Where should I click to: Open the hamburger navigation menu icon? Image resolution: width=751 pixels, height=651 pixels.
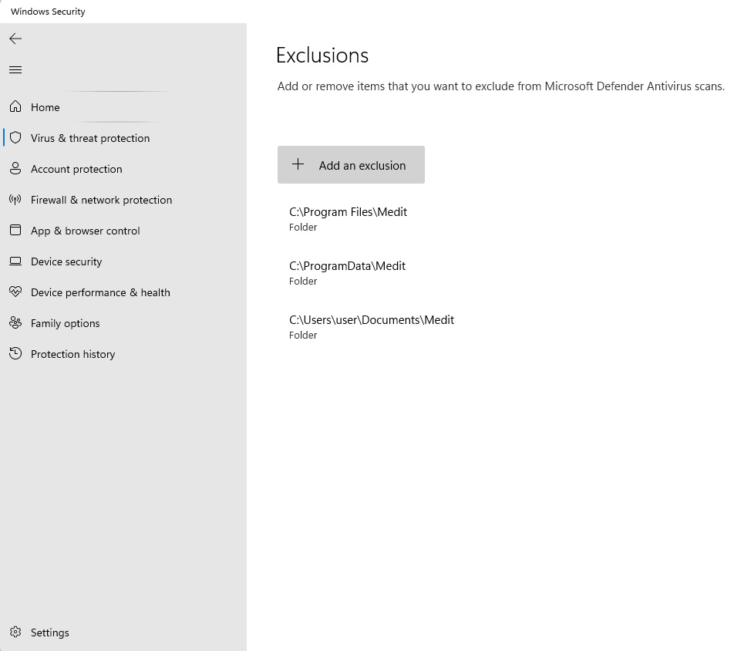[x=15, y=70]
